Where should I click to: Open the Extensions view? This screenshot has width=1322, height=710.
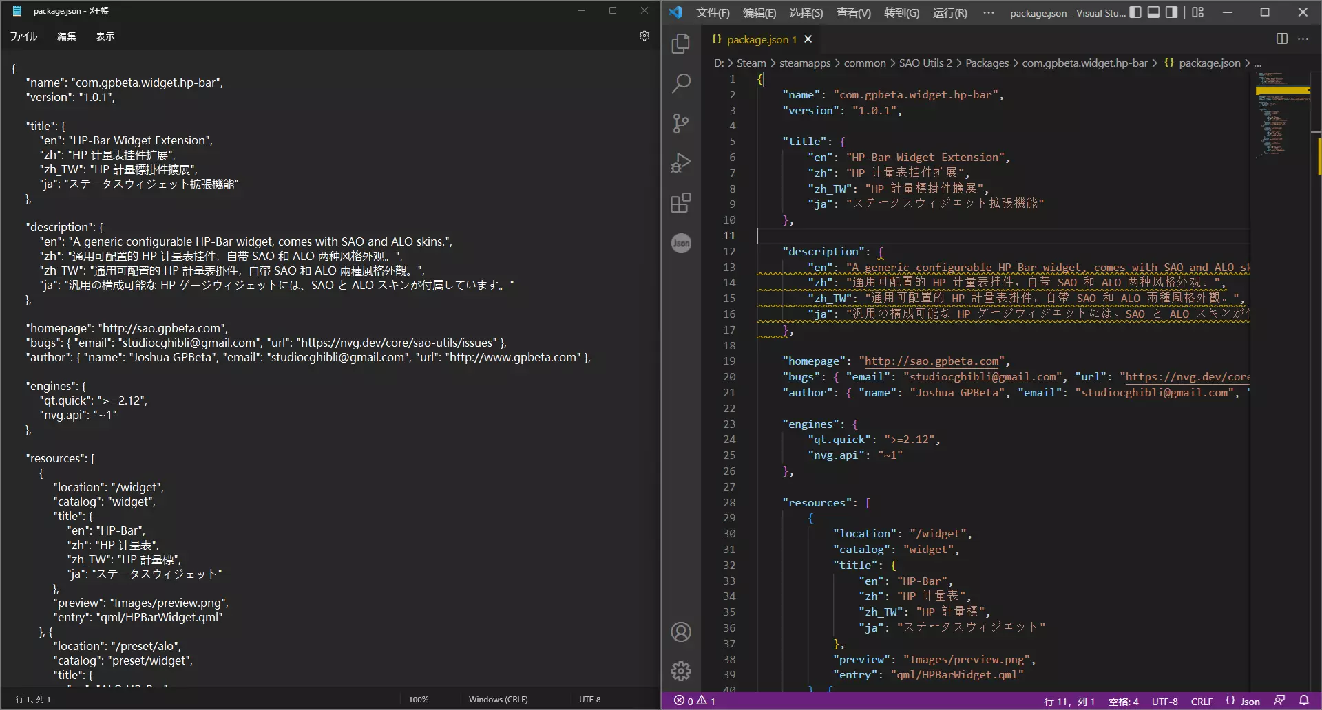pos(680,203)
